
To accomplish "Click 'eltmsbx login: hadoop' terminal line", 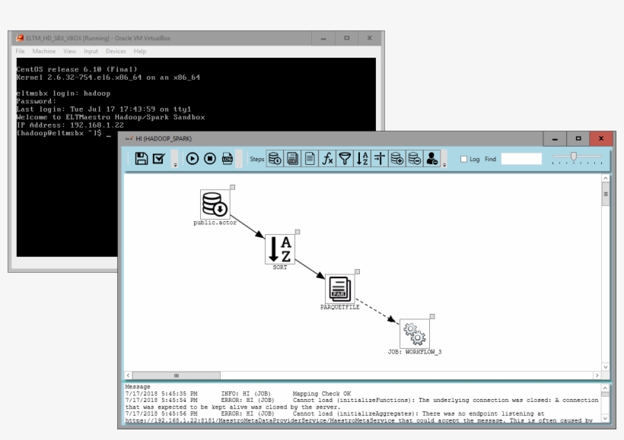I will point(63,93).
